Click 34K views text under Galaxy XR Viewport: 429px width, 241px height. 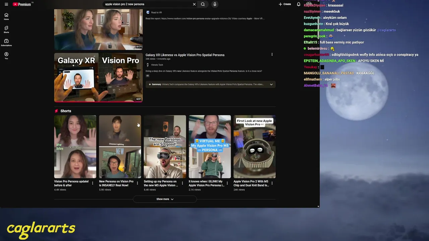(x=150, y=59)
